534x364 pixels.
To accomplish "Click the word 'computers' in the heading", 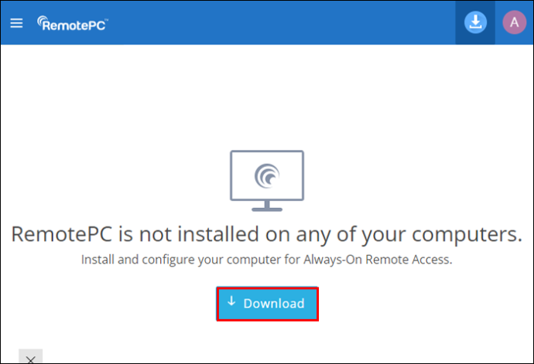I will pos(467,235).
